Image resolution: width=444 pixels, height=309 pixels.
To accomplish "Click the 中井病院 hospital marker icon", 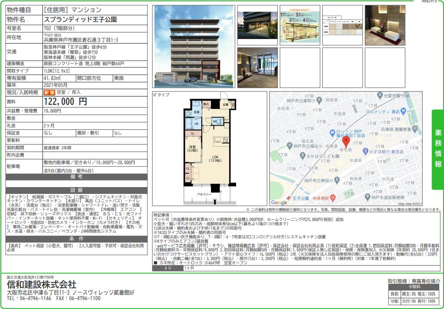I will pos(333,198).
